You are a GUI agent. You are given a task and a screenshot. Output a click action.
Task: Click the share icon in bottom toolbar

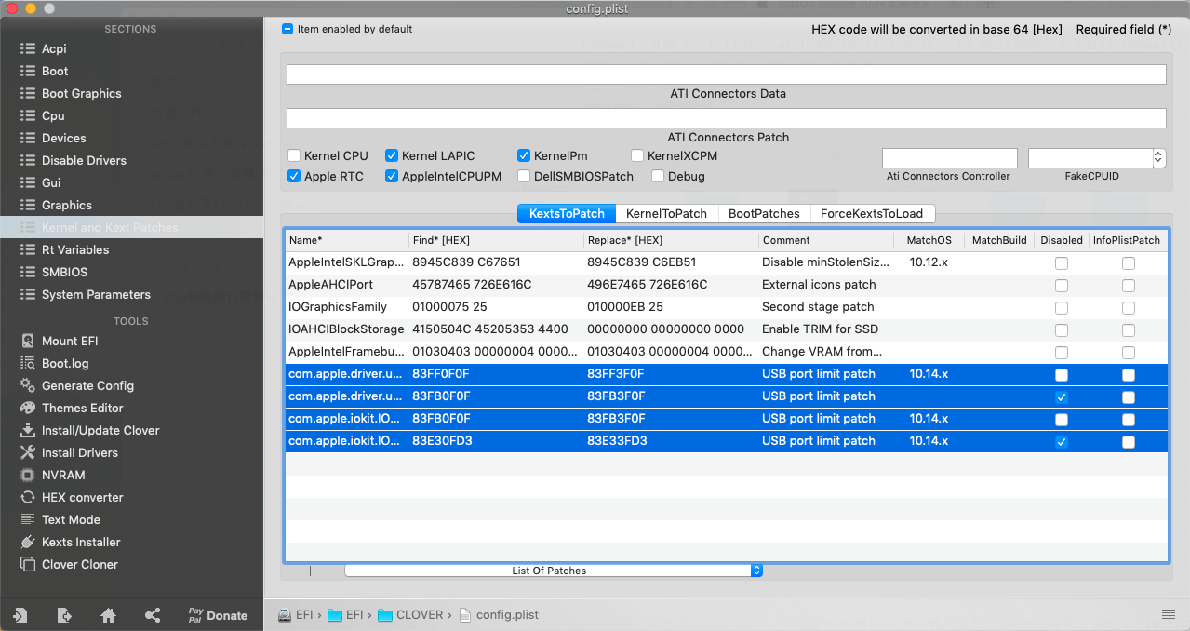[x=153, y=615]
